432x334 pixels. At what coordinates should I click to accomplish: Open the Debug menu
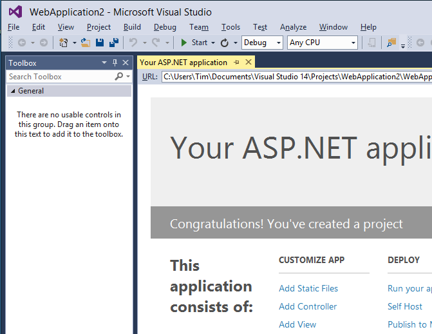[165, 27]
